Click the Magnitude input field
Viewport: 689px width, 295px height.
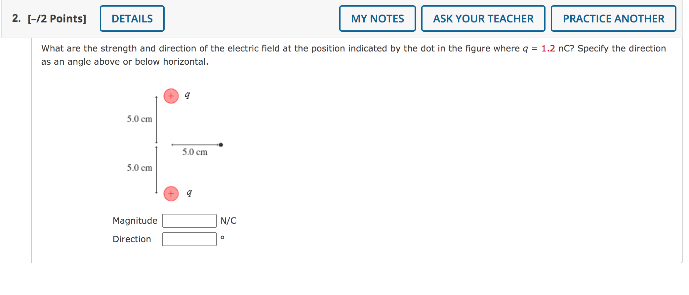point(189,220)
